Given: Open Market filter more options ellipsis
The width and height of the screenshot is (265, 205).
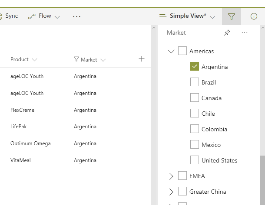Looking at the screenshot, I should click(245, 33).
